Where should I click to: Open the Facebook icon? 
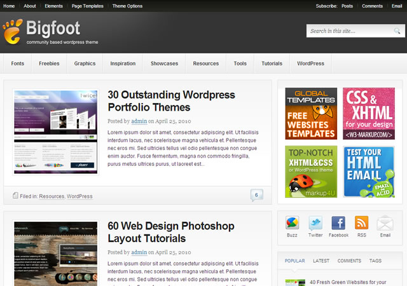[x=338, y=222]
